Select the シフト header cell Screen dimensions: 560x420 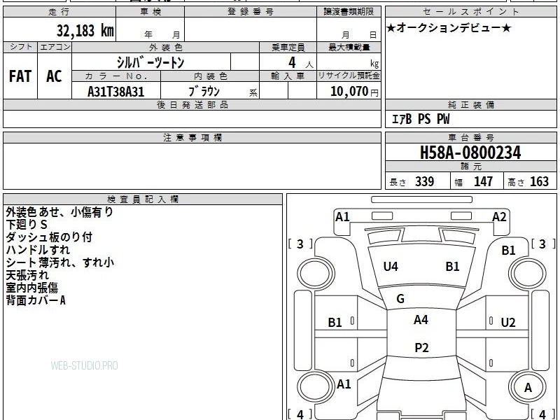click(x=20, y=47)
